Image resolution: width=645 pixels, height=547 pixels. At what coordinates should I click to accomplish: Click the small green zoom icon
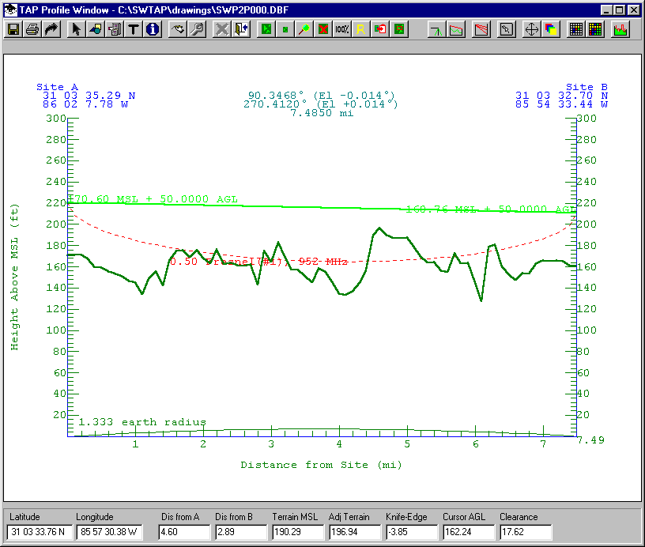pyautogui.click(x=285, y=29)
